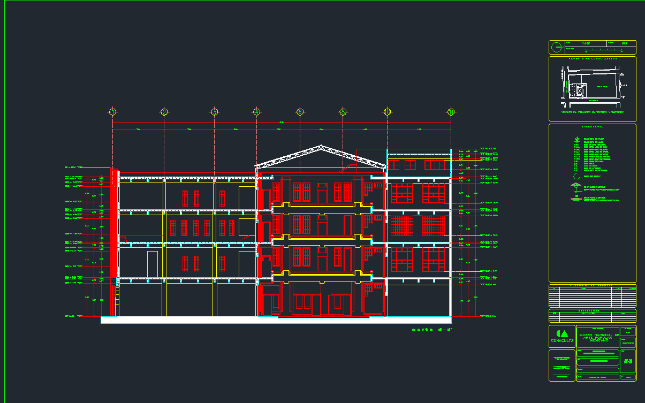Select the grid axis bubble numbered 2
The width and height of the screenshot is (645, 403).
(x=164, y=112)
